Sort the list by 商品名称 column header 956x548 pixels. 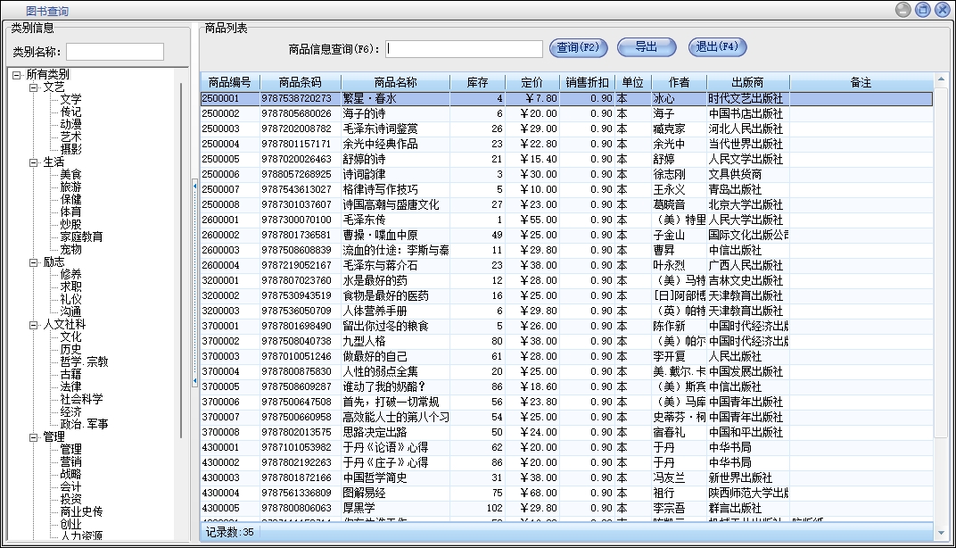coord(395,82)
